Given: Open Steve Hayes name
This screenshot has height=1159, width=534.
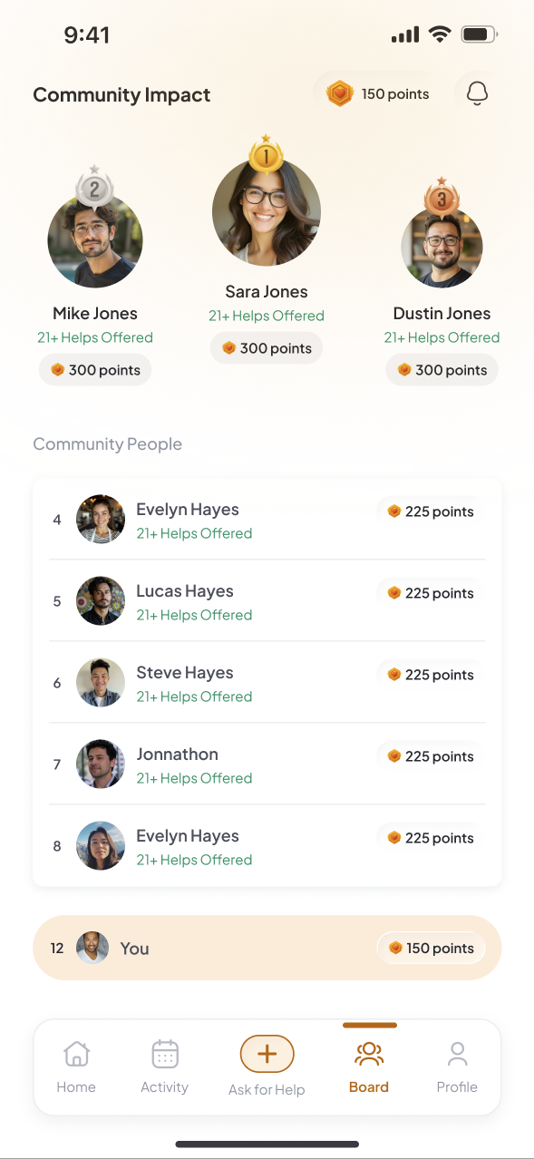Looking at the screenshot, I should 185,673.
